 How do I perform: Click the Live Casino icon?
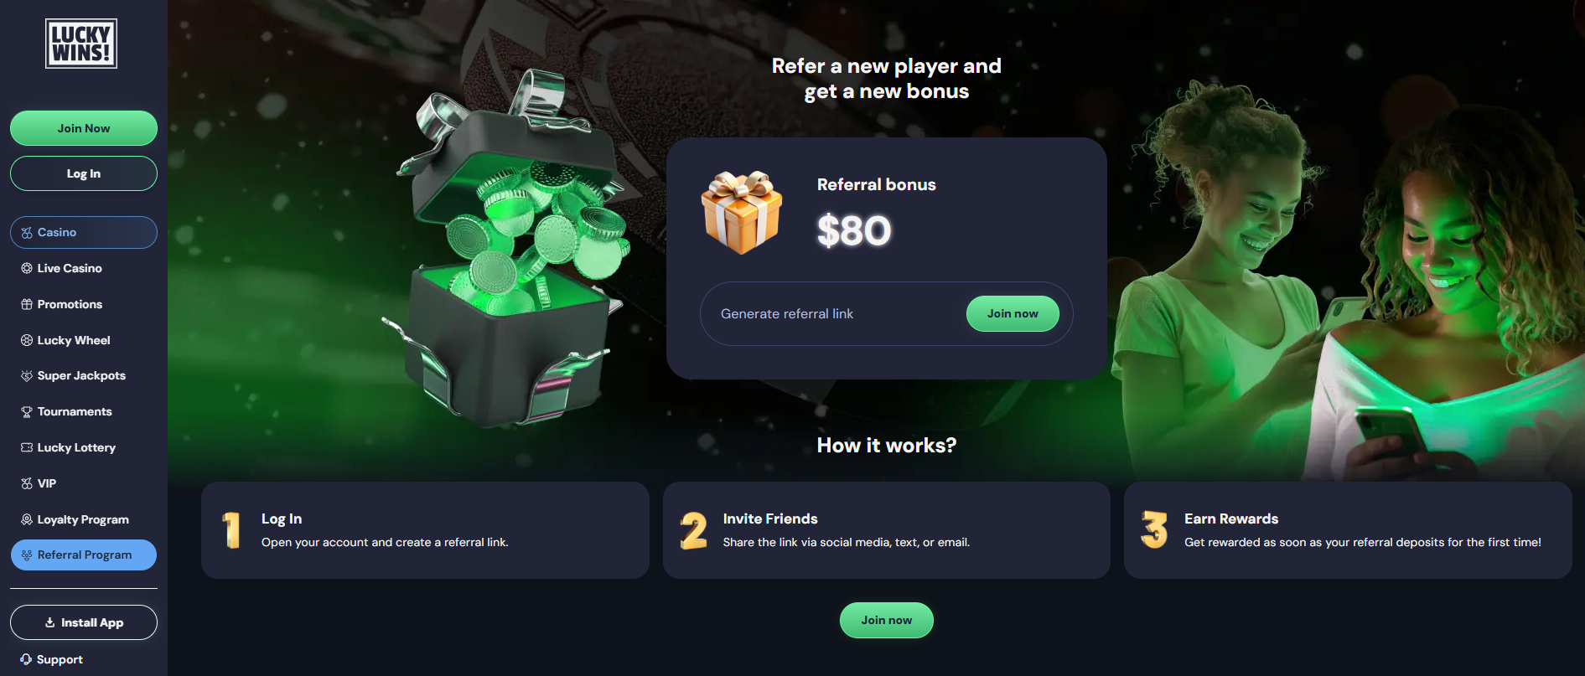click(x=27, y=268)
